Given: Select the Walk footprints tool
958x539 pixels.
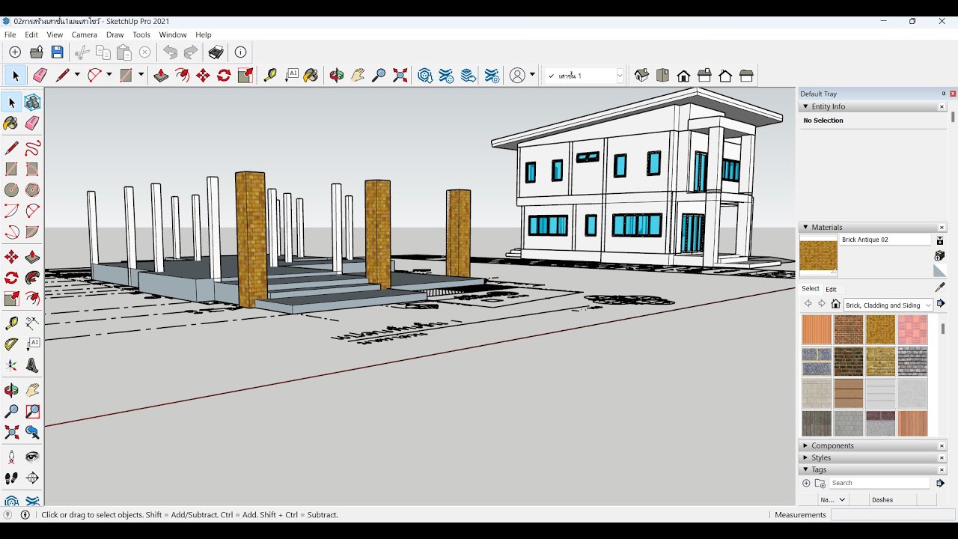Looking at the screenshot, I should (x=11, y=478).
